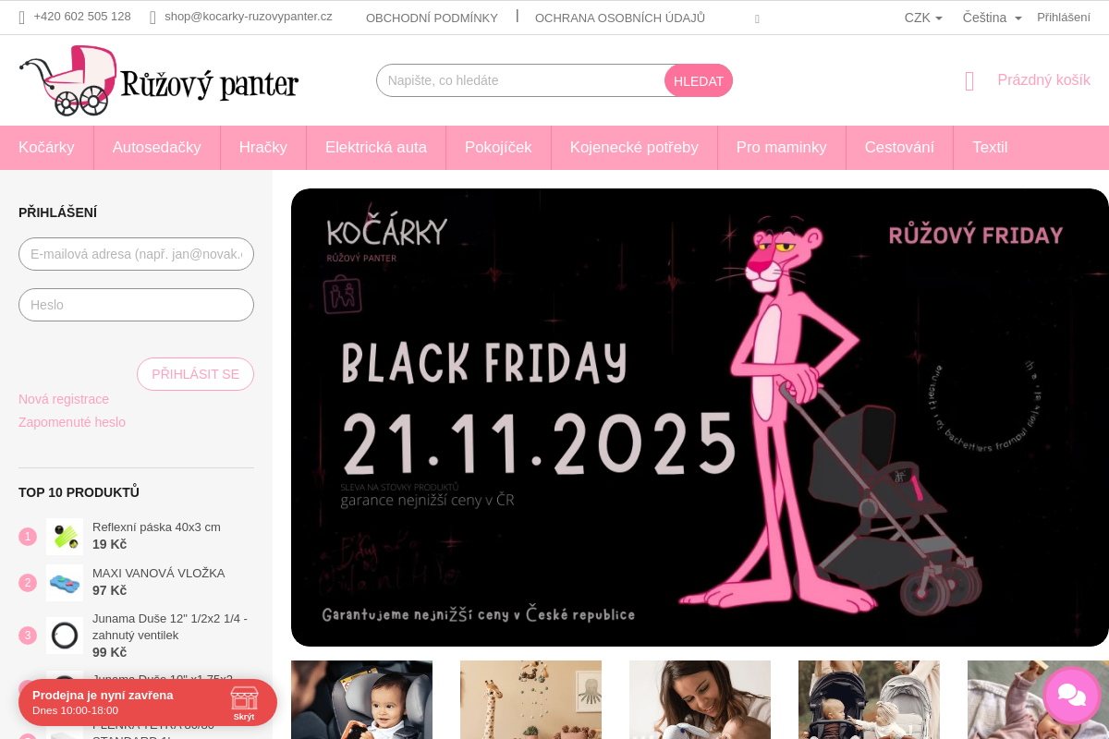Focus the E-mailová adresa input field
The height and width of the screenshot is (739, 1109).
pos(136,254)
